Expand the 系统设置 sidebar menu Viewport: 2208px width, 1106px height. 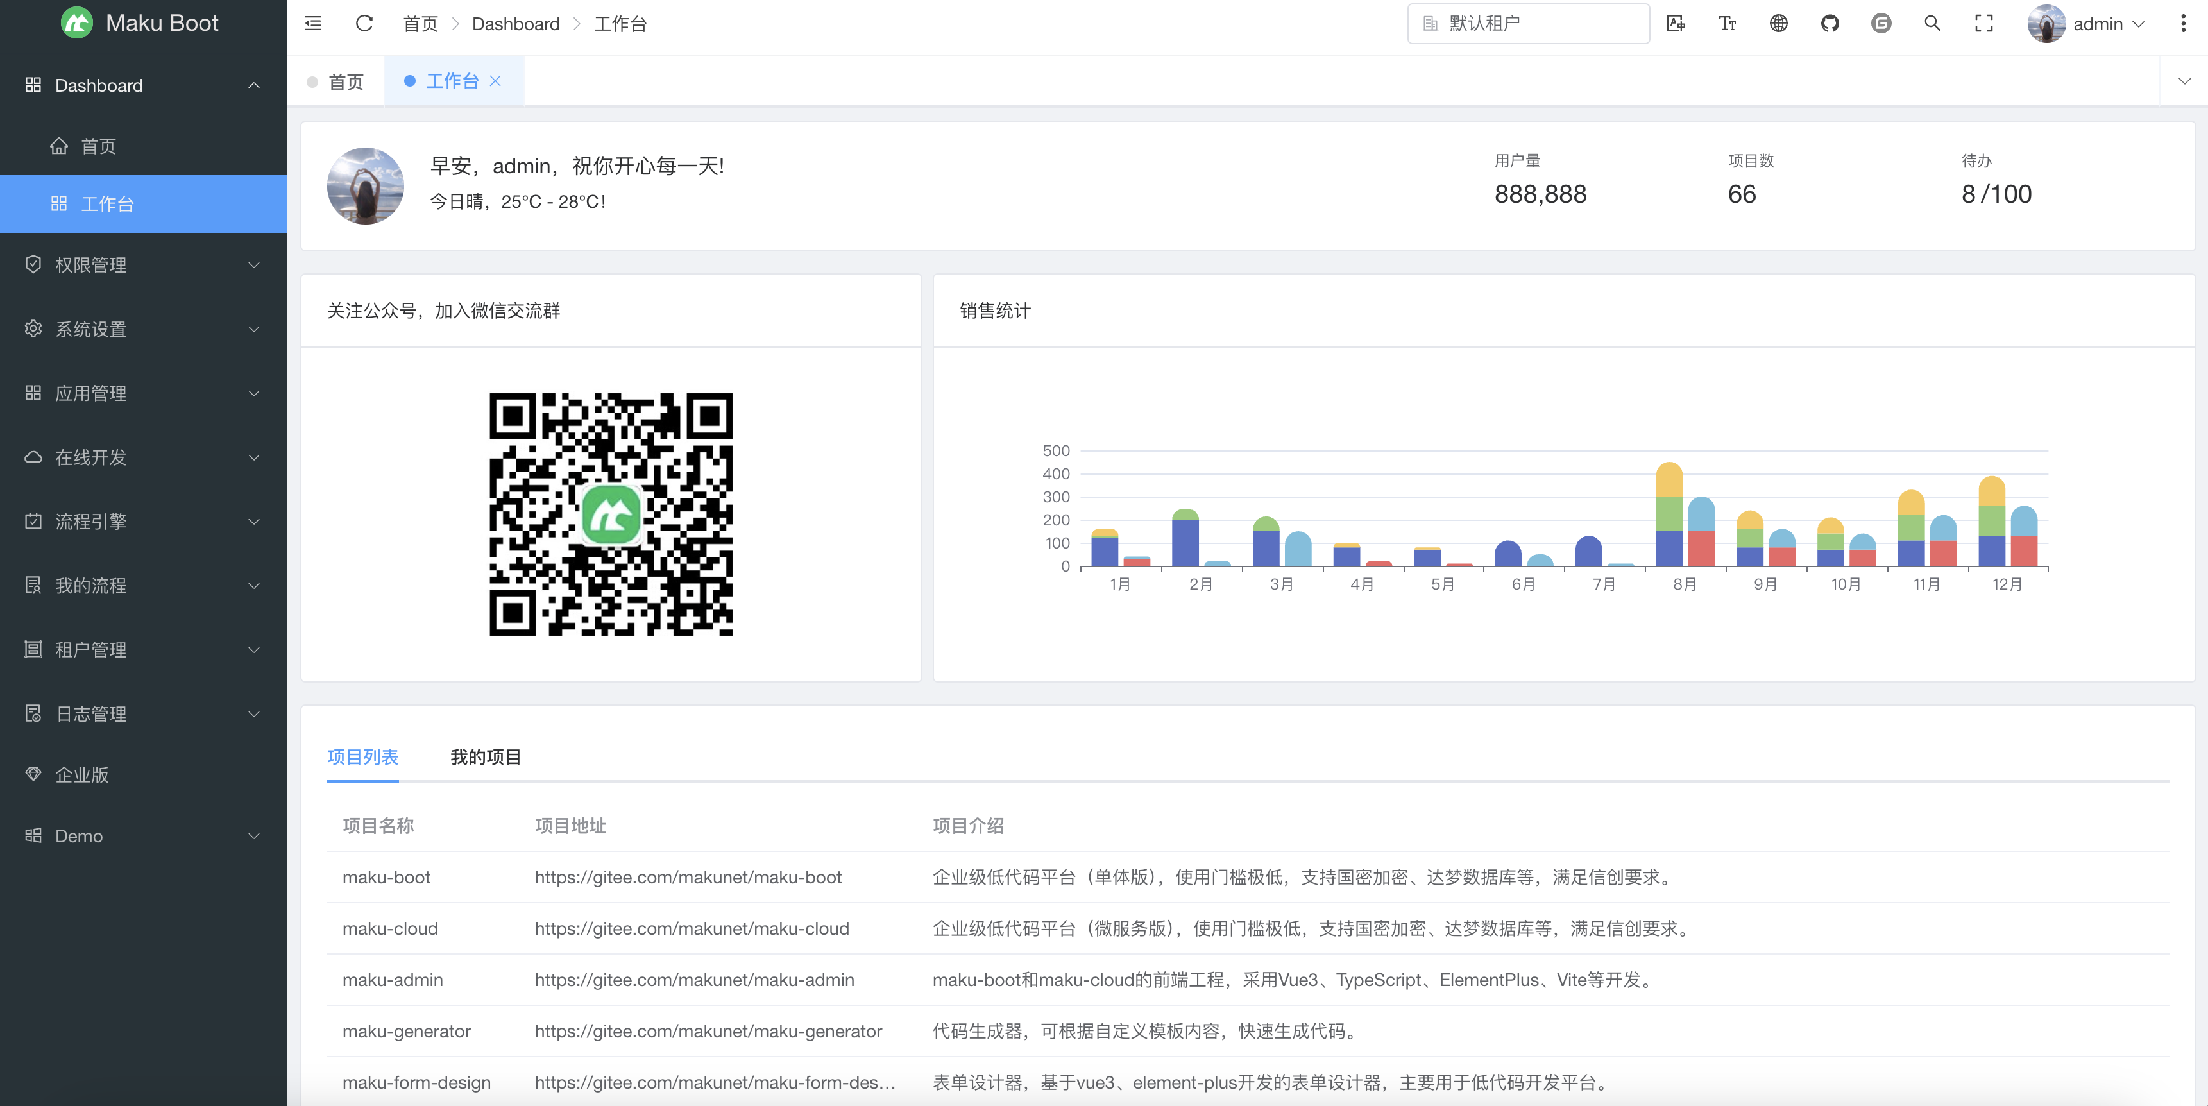coord(143,329)
